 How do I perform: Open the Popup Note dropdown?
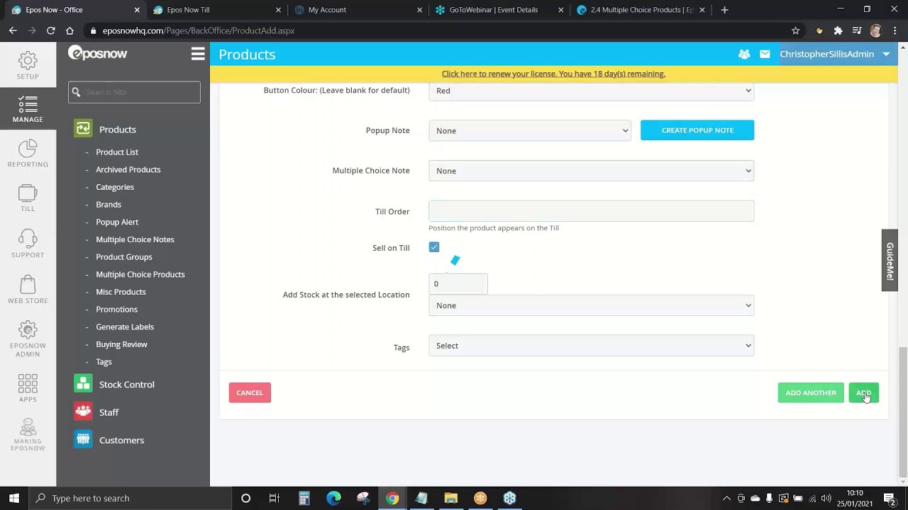click(x=529, y=130)
